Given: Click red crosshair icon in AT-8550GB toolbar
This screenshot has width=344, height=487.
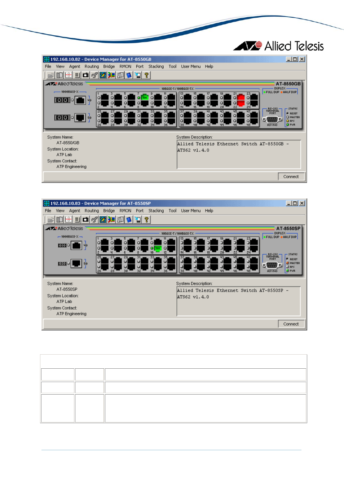Looking at the screenshot, I should click(68, 75).
